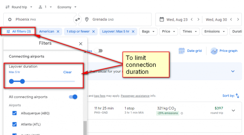Click the Wed, Aug 23 departure date
The width and height of the screenshot is (244, 135).
(x=177, y=20)
